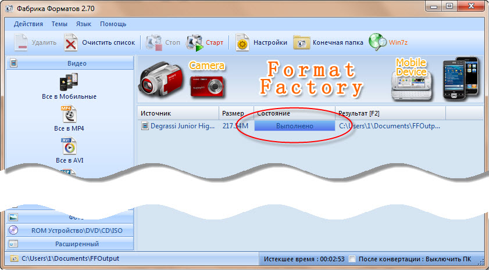Click the film icon in Видео header
489x270 pixels.
(x=13, y=63)
